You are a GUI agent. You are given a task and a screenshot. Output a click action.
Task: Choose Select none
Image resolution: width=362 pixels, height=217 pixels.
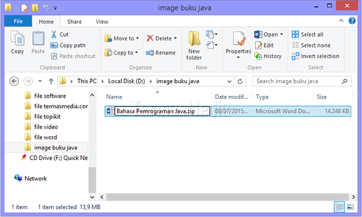[311, 45]
